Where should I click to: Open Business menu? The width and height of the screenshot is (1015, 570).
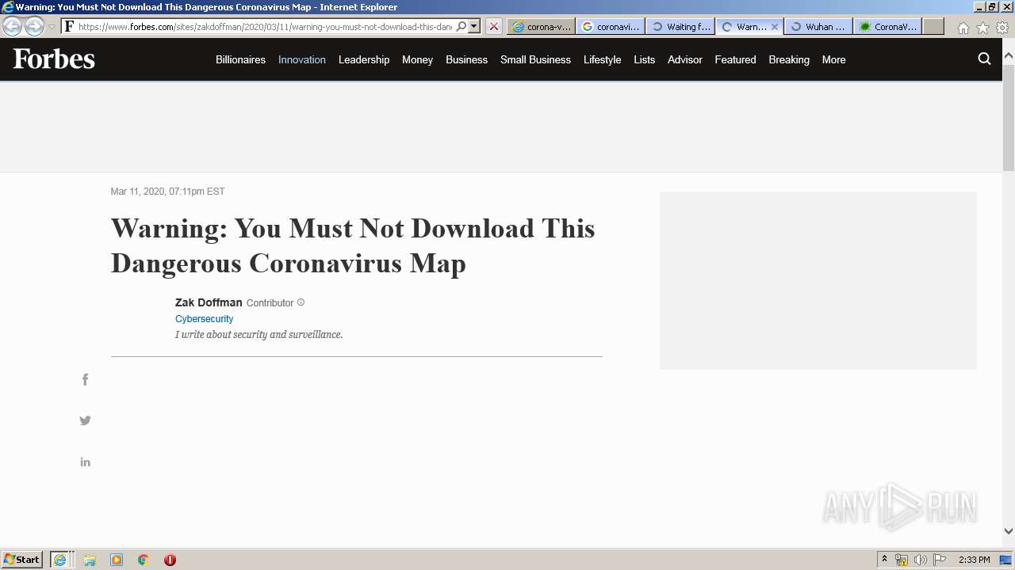click(466, 59)
